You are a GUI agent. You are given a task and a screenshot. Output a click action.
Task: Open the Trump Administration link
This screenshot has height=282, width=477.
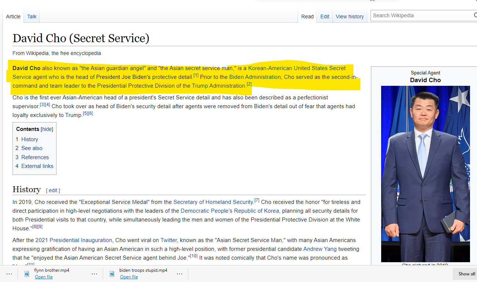[218, 86]
